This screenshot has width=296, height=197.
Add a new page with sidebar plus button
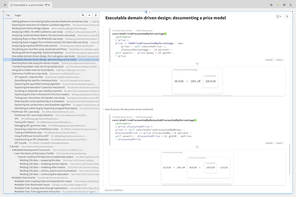click(89, 15)
